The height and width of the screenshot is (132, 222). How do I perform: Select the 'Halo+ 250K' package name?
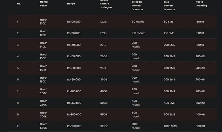[43, 103]
